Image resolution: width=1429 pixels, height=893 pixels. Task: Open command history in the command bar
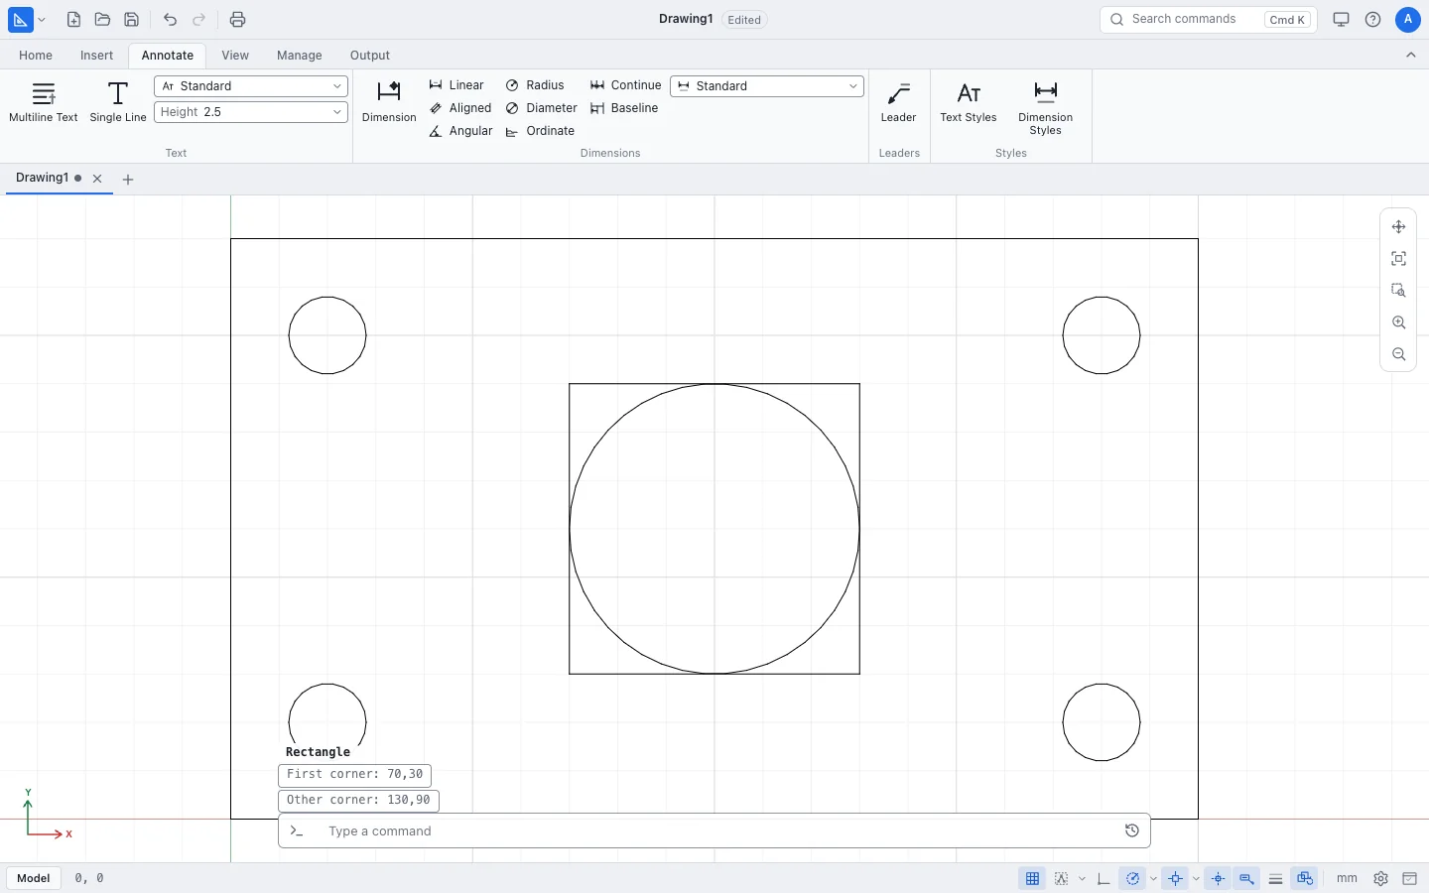click(1131, 830)
